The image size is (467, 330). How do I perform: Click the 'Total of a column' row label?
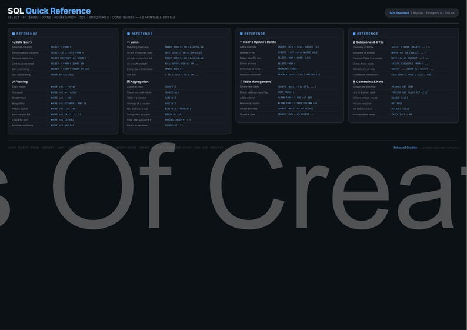[136, 98]
